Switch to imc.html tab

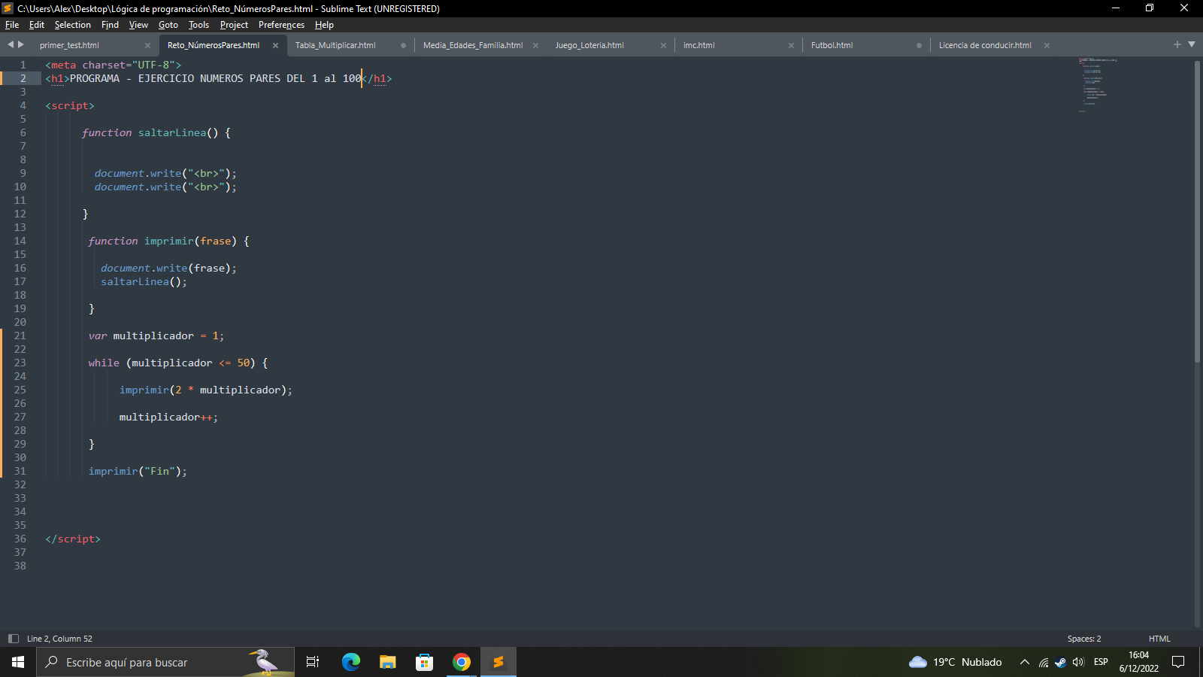click(699, 45)
